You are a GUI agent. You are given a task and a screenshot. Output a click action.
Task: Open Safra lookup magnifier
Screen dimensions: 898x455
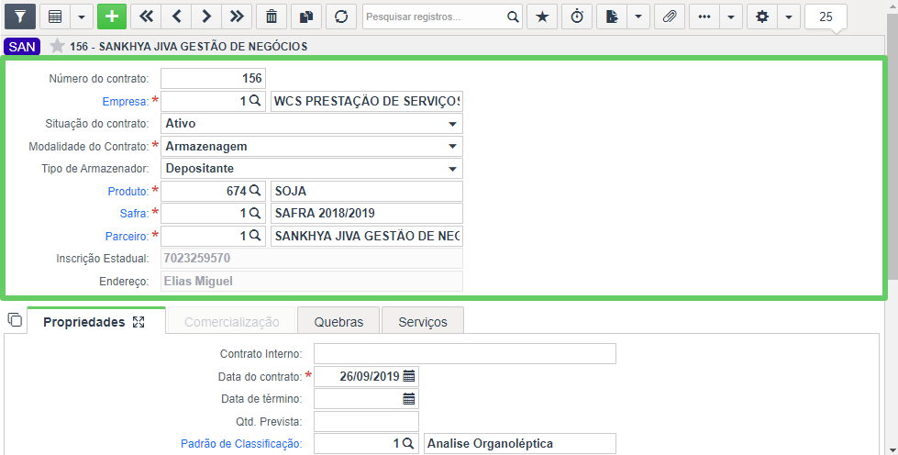click(x=255, y=213)
